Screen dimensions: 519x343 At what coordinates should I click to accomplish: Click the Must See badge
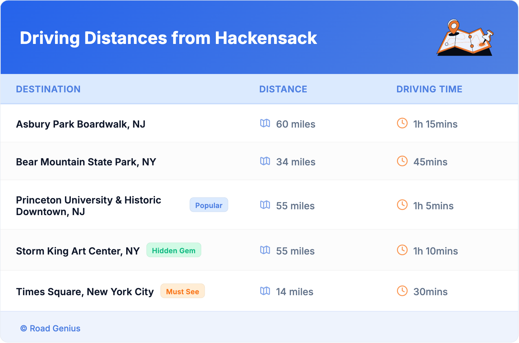click(x=182, y=291)
